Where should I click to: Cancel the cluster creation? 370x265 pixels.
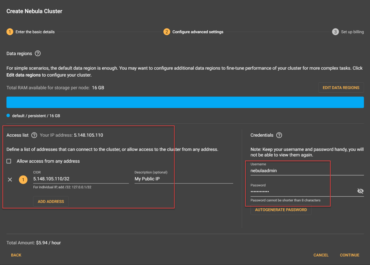(321, 255)
